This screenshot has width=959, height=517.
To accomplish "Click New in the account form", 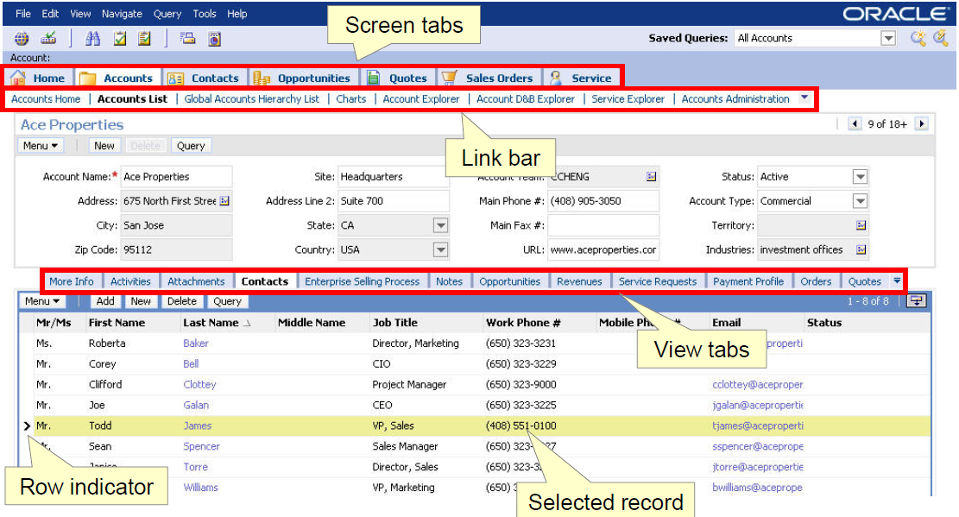I will [104, 146].
